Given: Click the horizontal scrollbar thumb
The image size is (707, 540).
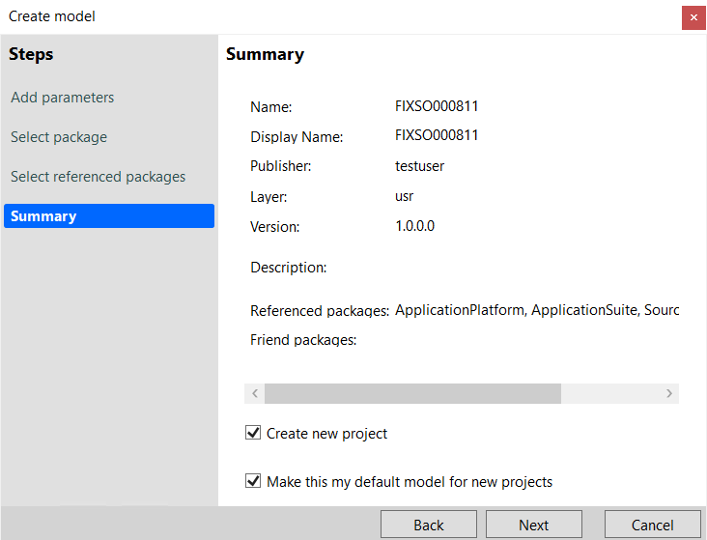Looking at the screenshot, I should click(412, 393).
